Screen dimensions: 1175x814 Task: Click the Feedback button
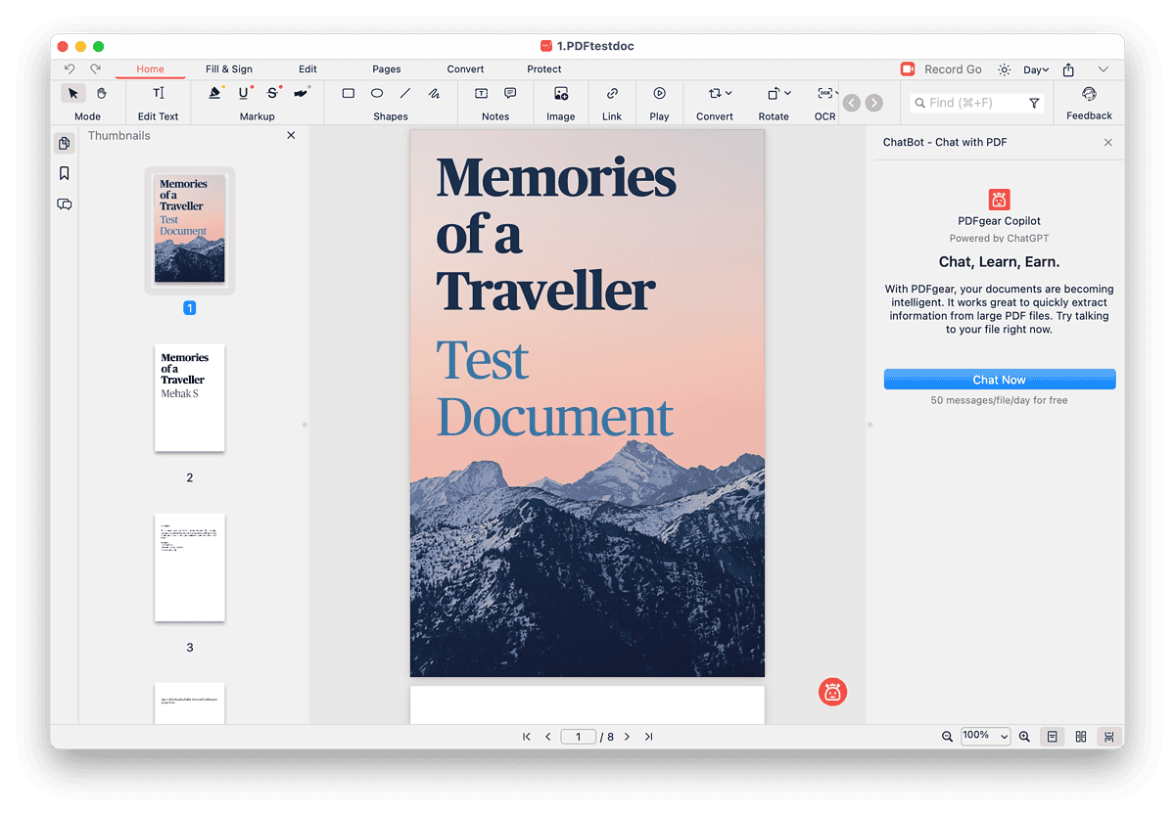click(x=1088, y=102)
